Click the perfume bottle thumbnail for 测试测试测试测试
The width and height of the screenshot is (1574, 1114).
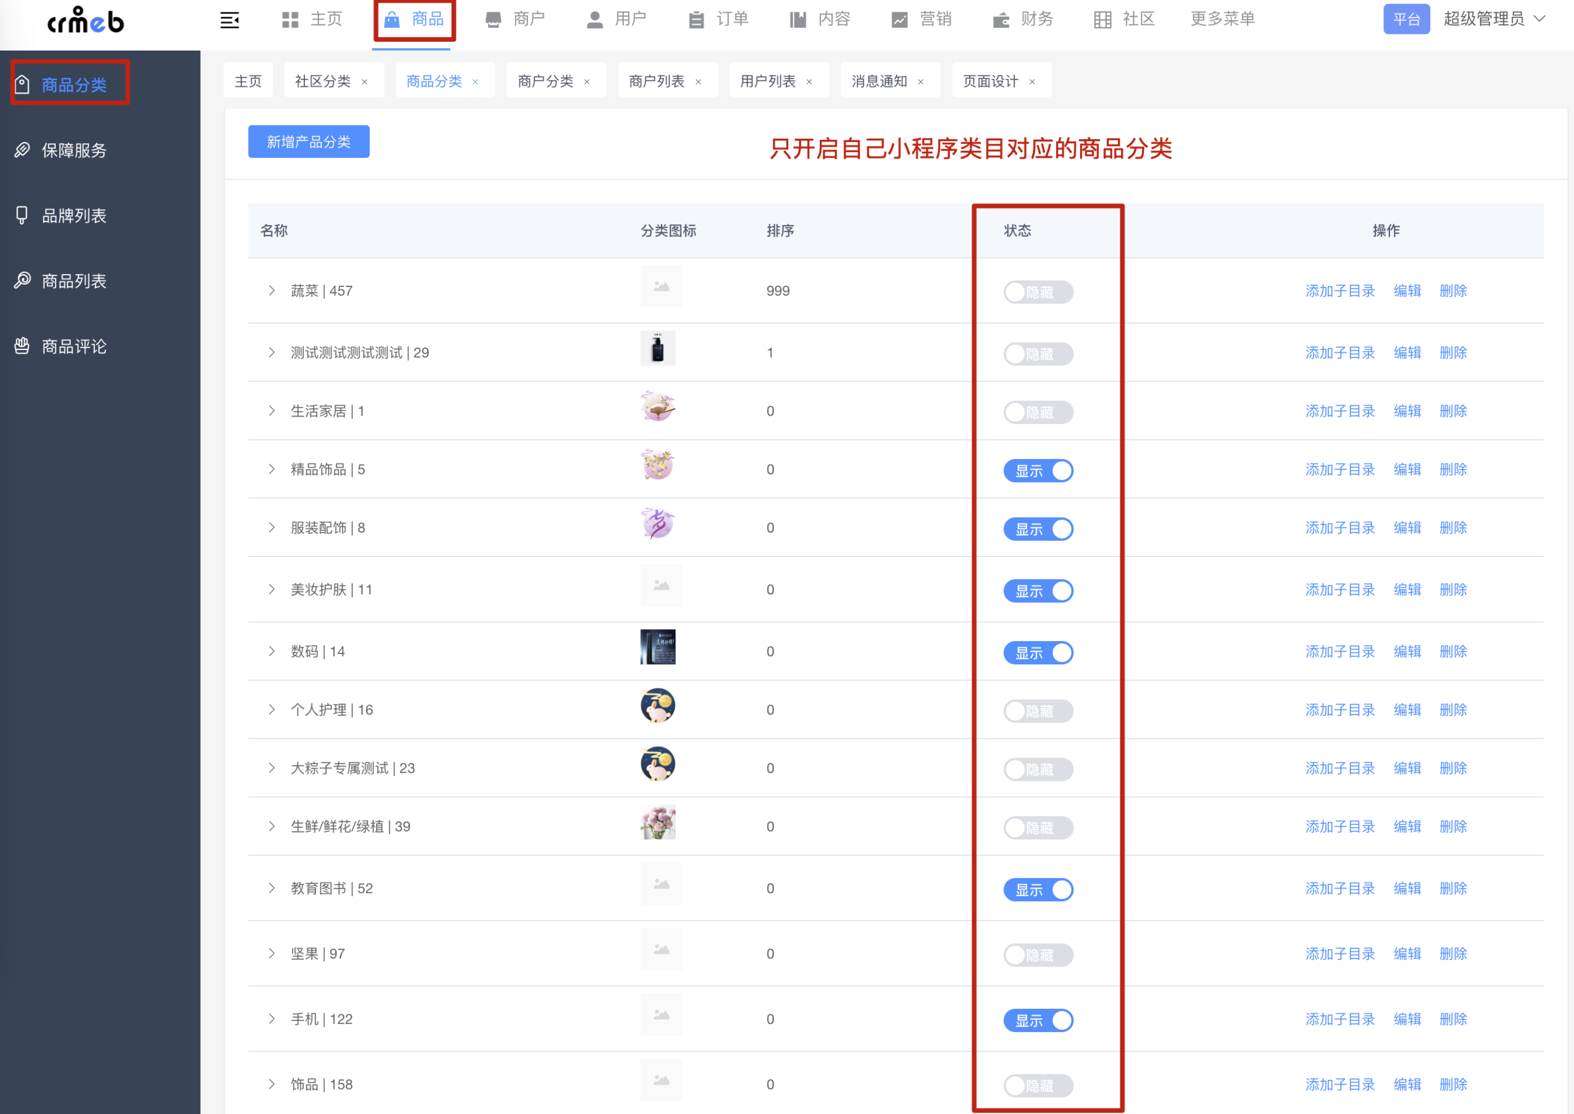pos(658,349)
